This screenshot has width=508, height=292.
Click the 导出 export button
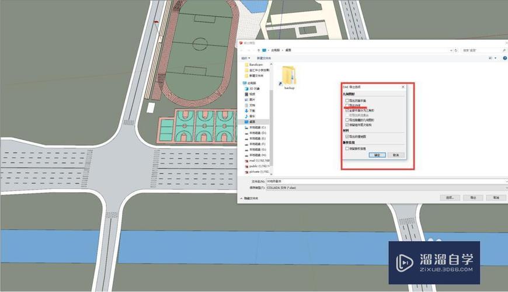473,197
